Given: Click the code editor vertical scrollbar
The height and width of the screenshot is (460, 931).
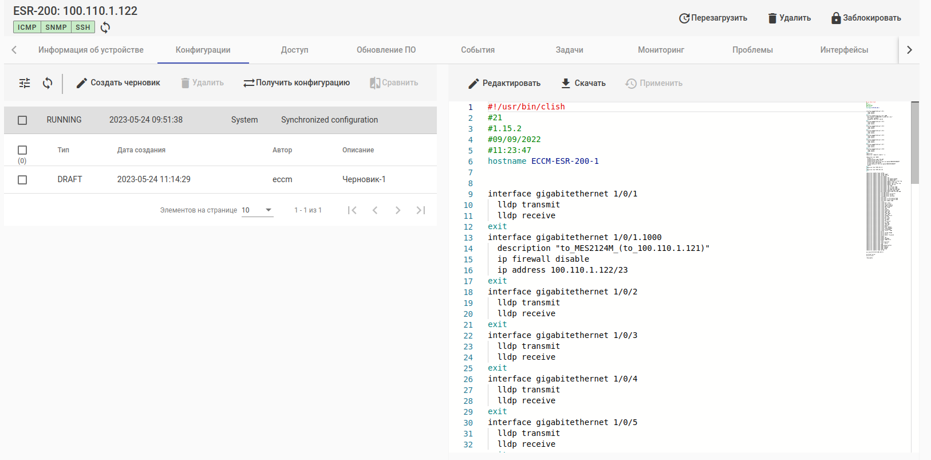Looking at the screenshot, I should click(x=914, y=143).
